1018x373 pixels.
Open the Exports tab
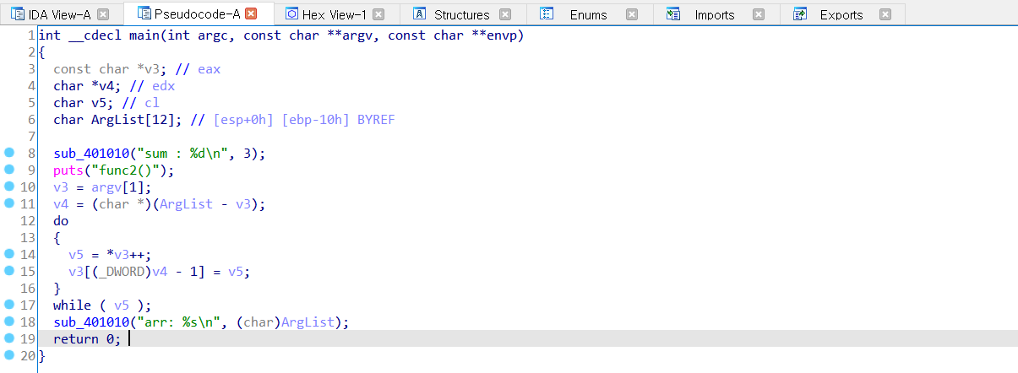(841, 14)
